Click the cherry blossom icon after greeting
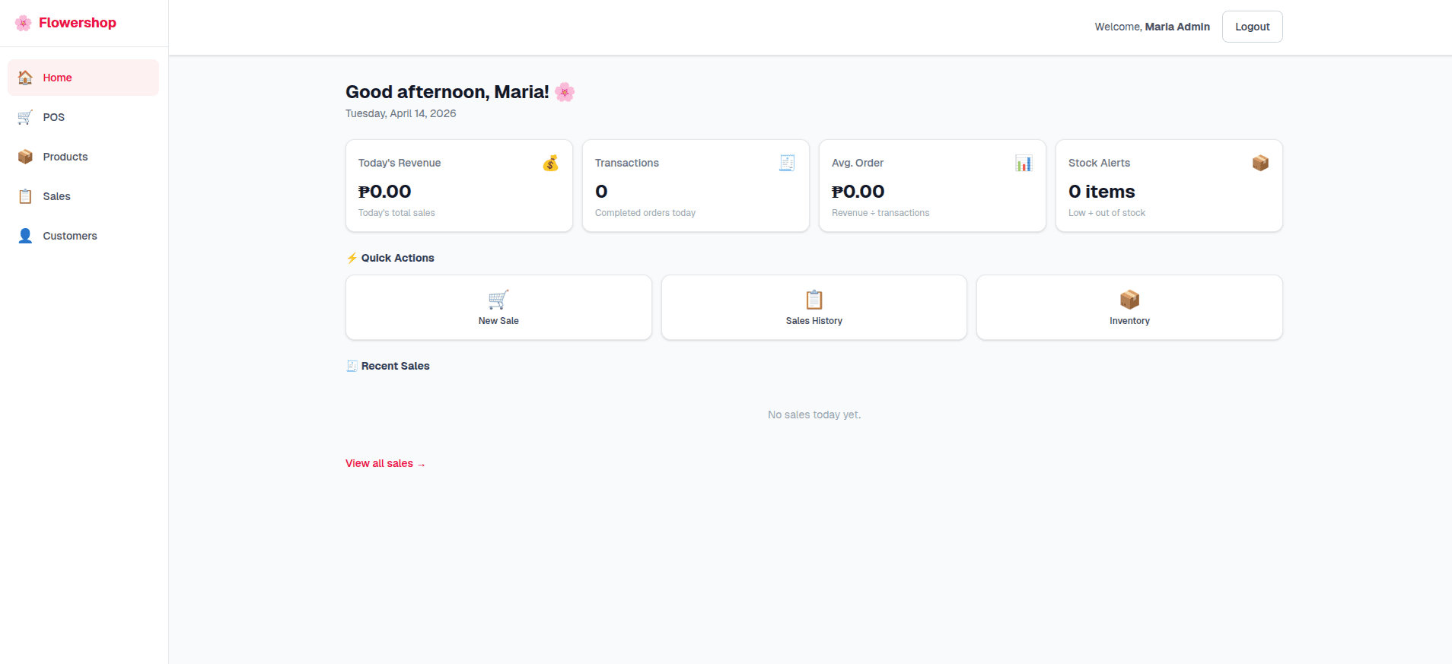The width and height of the screenshot is (1452, 664). click(x=565, y=92)
